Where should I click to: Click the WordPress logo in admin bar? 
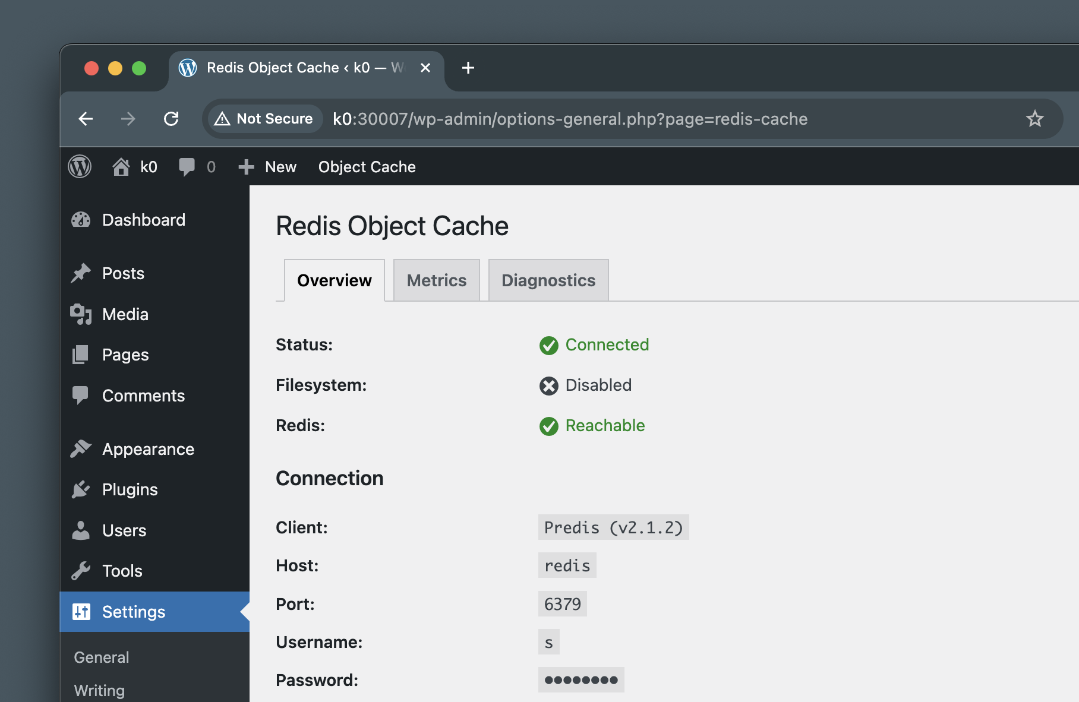[x=80, y=167]
